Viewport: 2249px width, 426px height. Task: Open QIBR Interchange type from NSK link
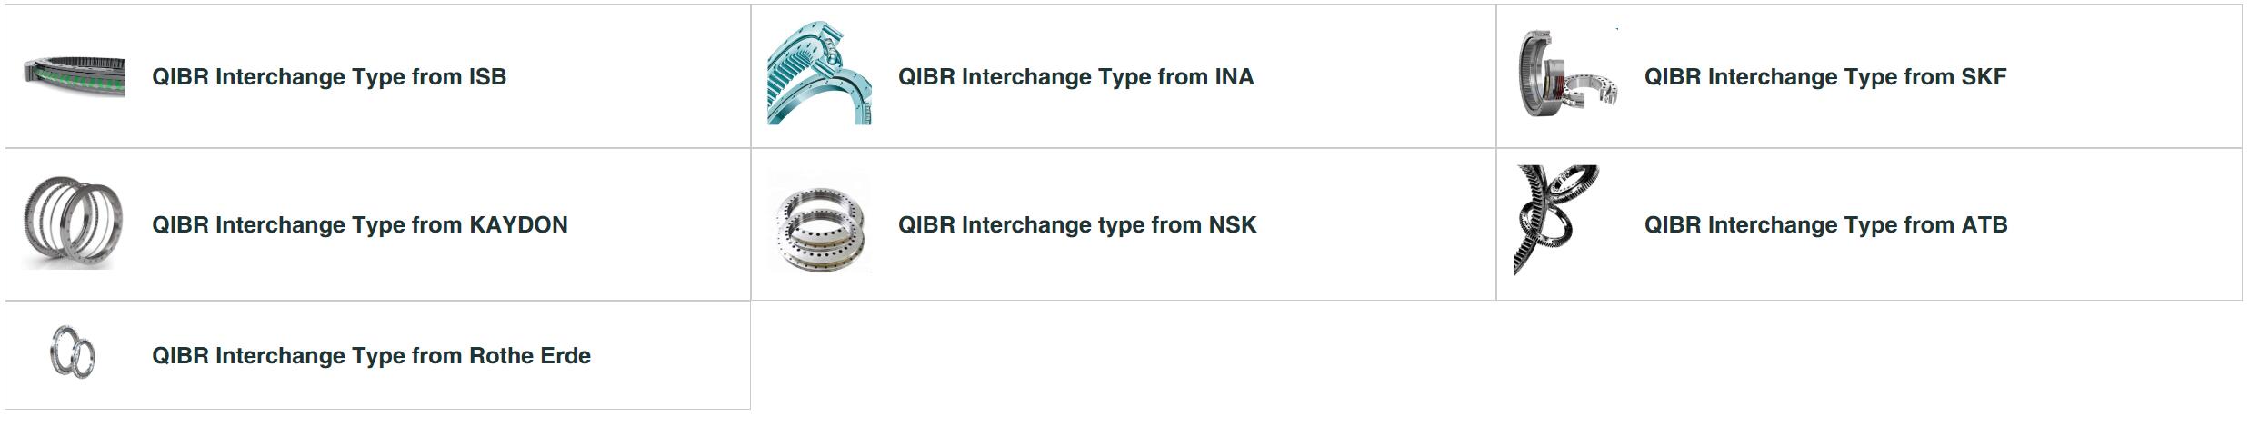click(x=1077, y=225)
